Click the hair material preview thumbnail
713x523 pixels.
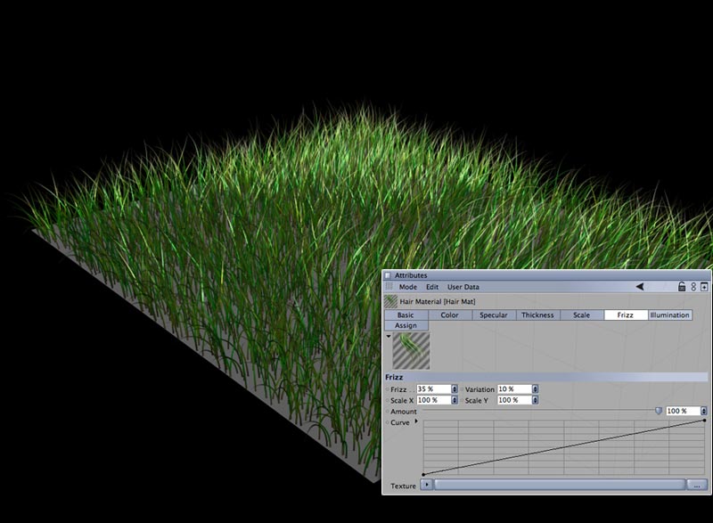click(411, 351)
